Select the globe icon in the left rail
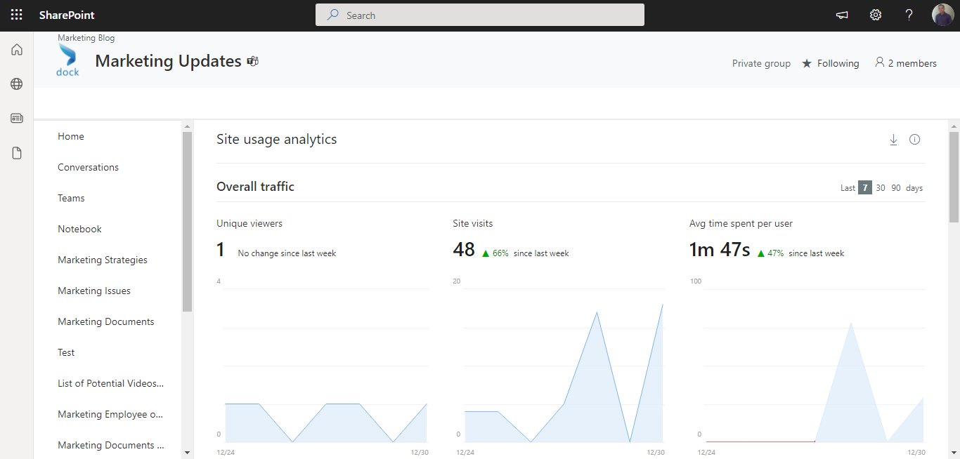 click(x=16, y=84)
